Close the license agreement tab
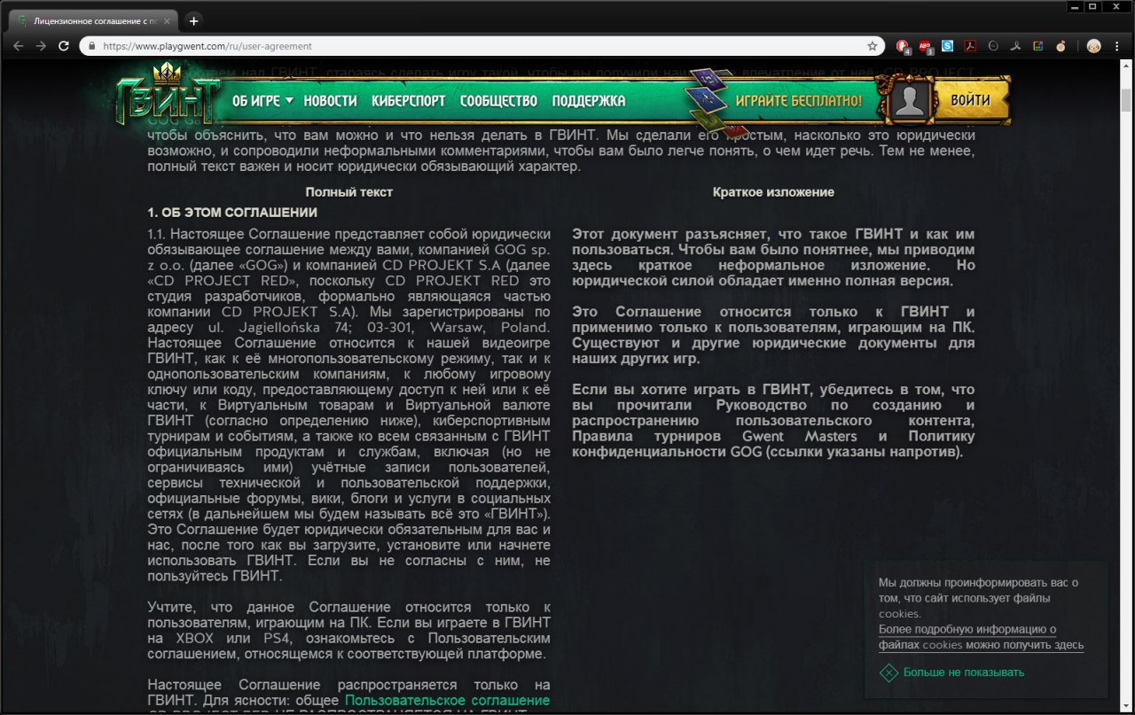The height and width of the screenshot is (715, 1135). (x=167, y=20)
